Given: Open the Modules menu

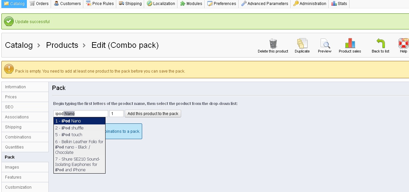Looking at the screenshot, I should tap(191, 4).
